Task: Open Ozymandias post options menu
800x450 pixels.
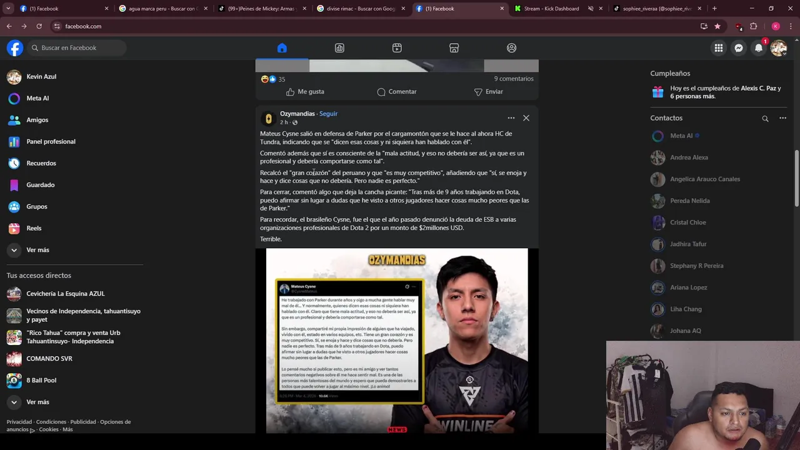Action: [x=511, y=118]
